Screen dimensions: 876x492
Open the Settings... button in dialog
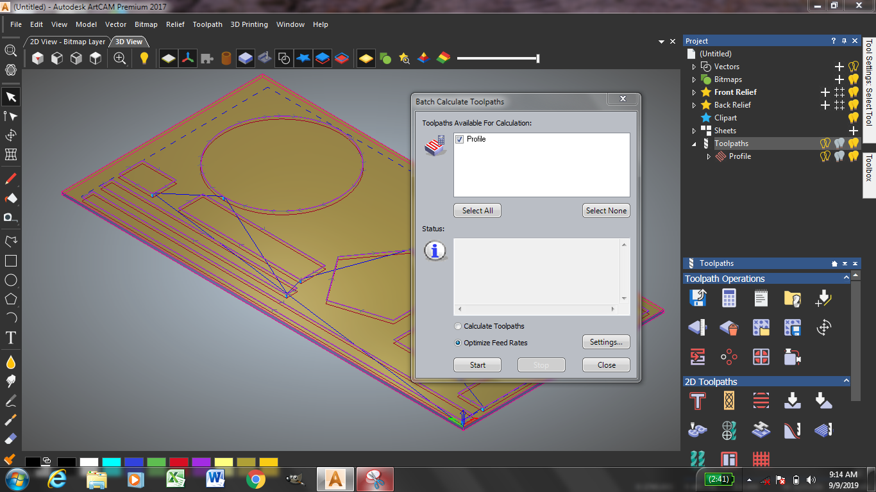[606, 342]
